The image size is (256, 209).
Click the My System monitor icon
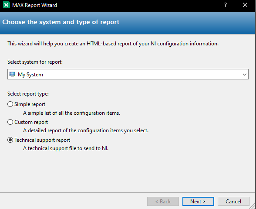click(12, 74)
